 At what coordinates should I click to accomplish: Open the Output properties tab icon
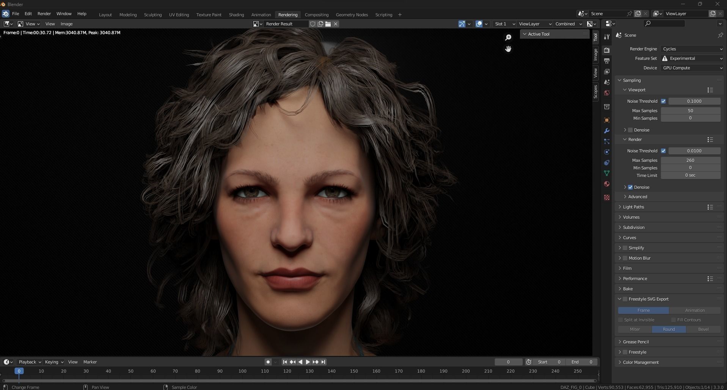[607, 61]
